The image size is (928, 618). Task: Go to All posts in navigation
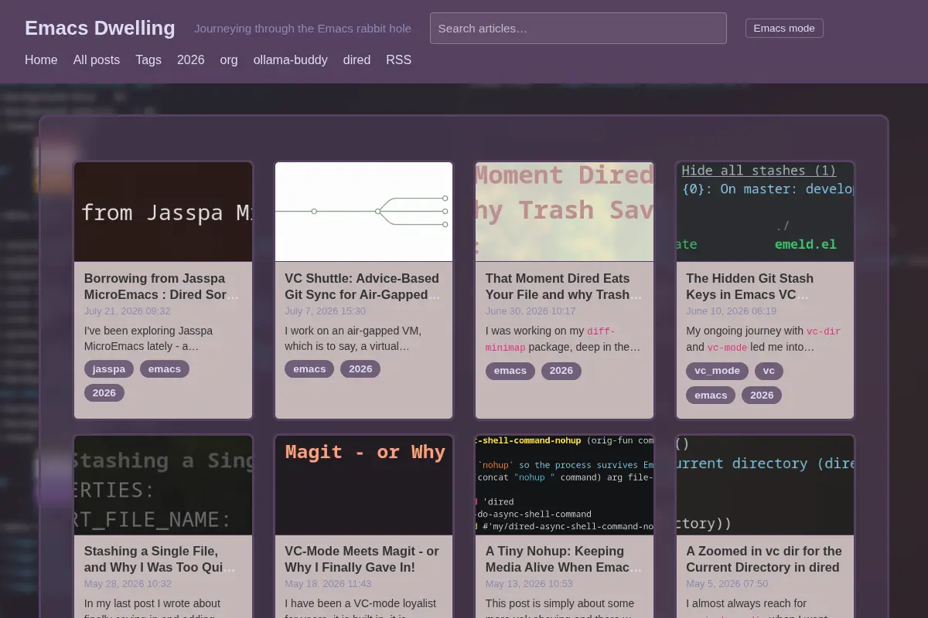pos(97,59)
